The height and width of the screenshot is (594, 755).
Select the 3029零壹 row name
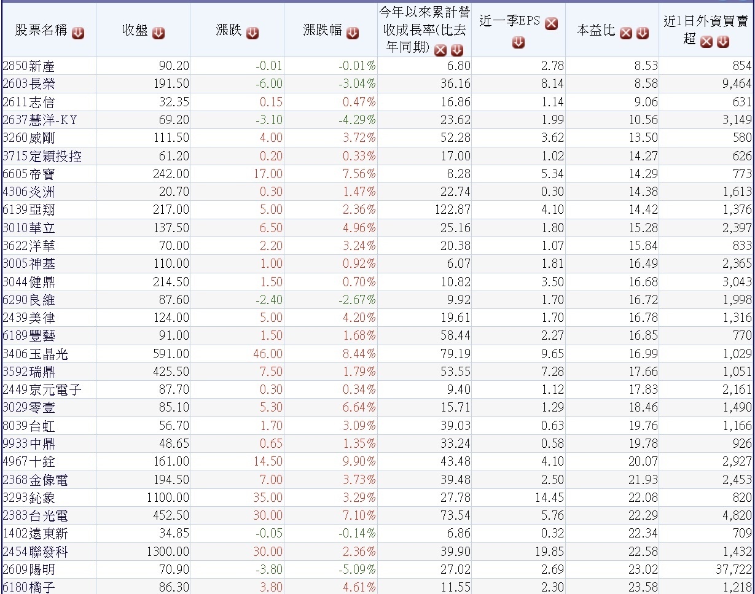[28, 408]
